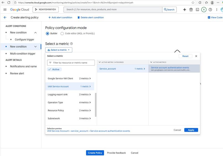Viewport: 223px width, 156px height.
Task: Select IAM Service Account resource row
Action: coord(69,87)
